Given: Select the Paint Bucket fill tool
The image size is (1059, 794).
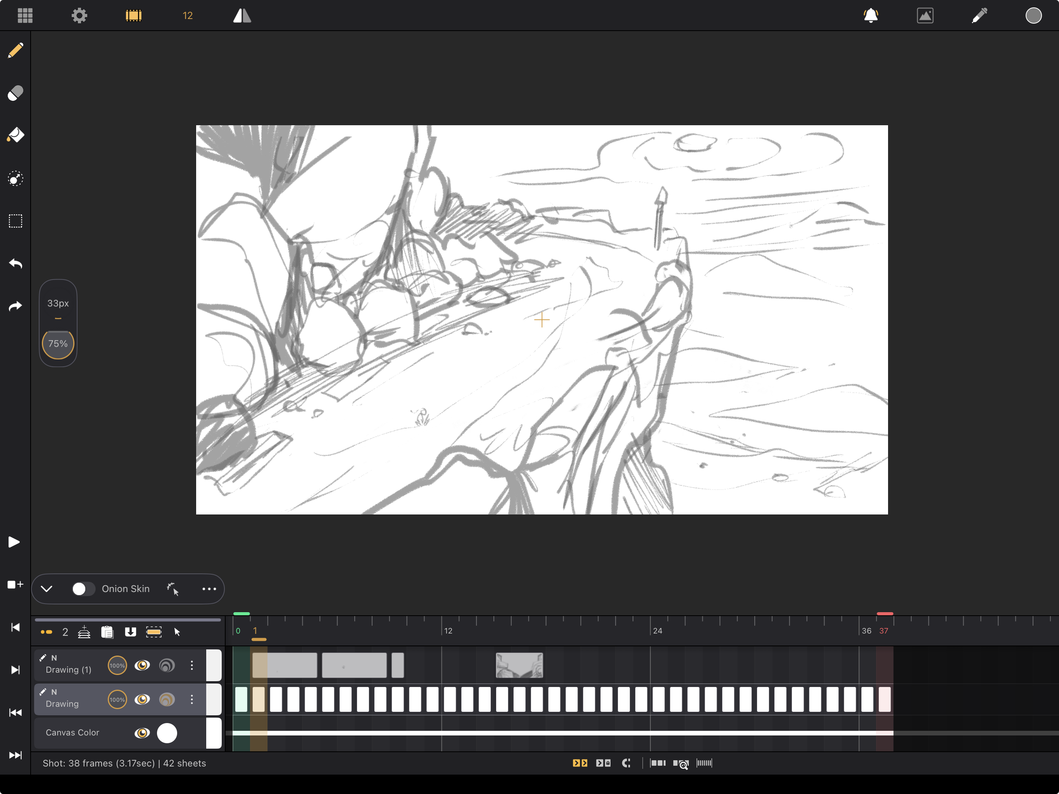Looking at the screenshot, I should 16,135.
